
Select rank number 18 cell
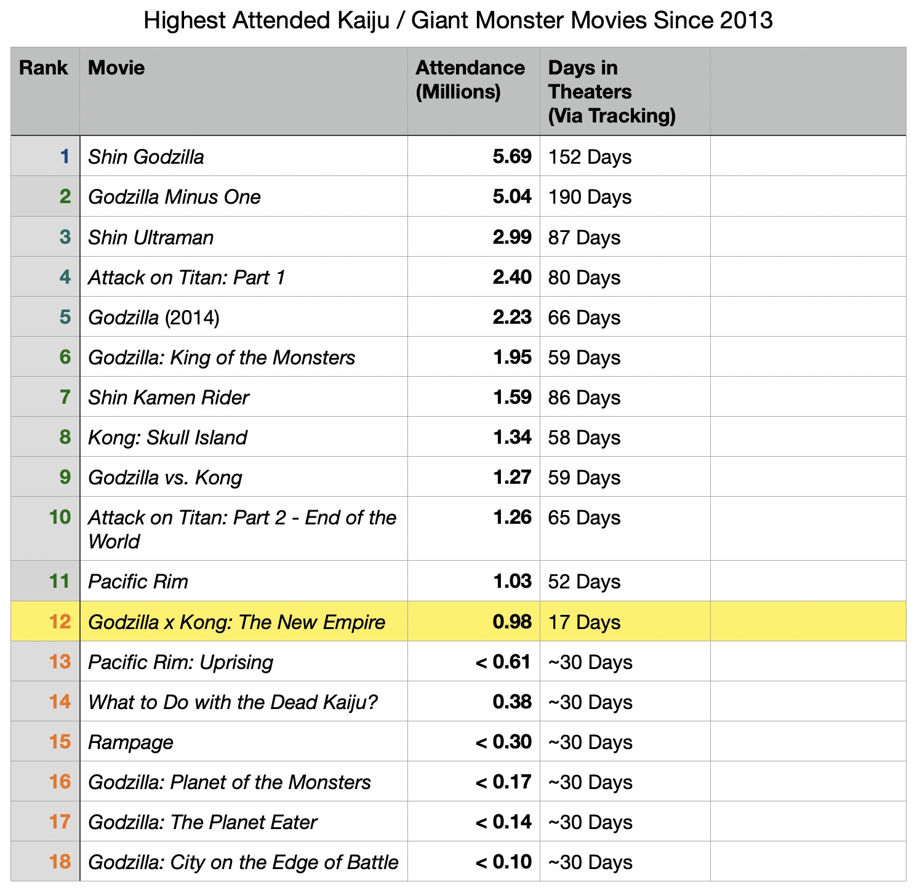point(45,861)
